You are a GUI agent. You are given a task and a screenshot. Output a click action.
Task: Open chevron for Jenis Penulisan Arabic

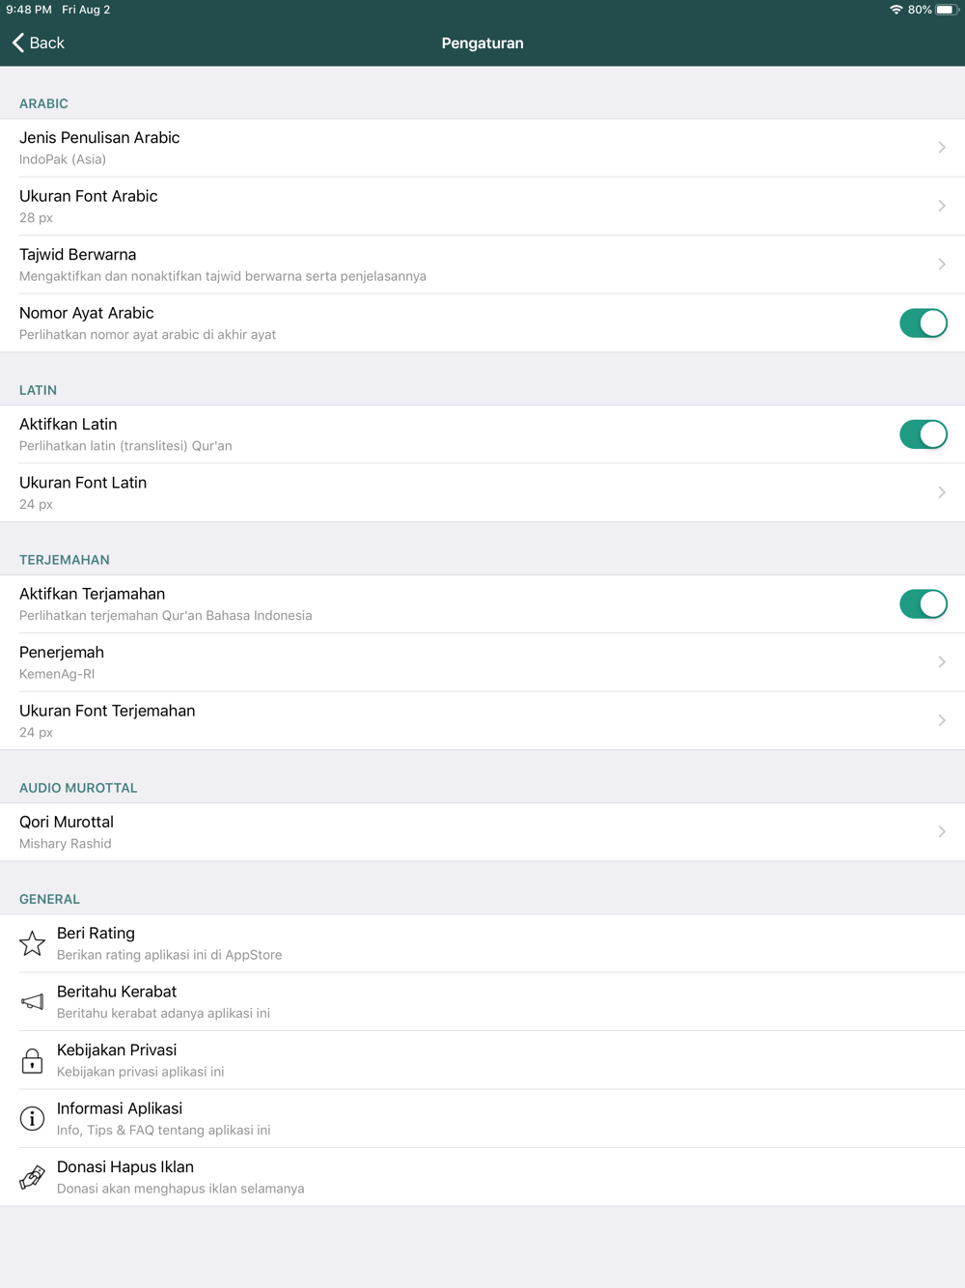click(x=941, y=148)
